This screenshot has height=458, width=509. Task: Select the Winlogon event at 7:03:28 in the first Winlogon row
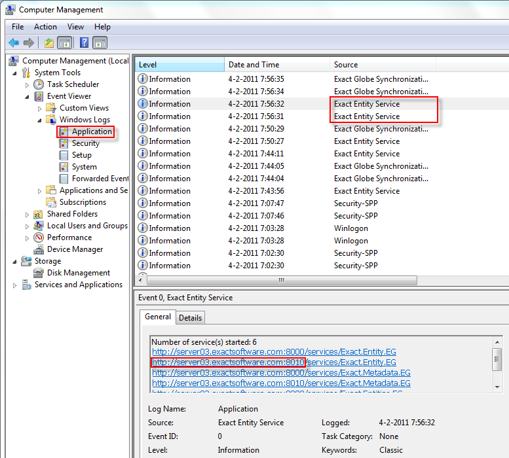click(x=322, y=228)
